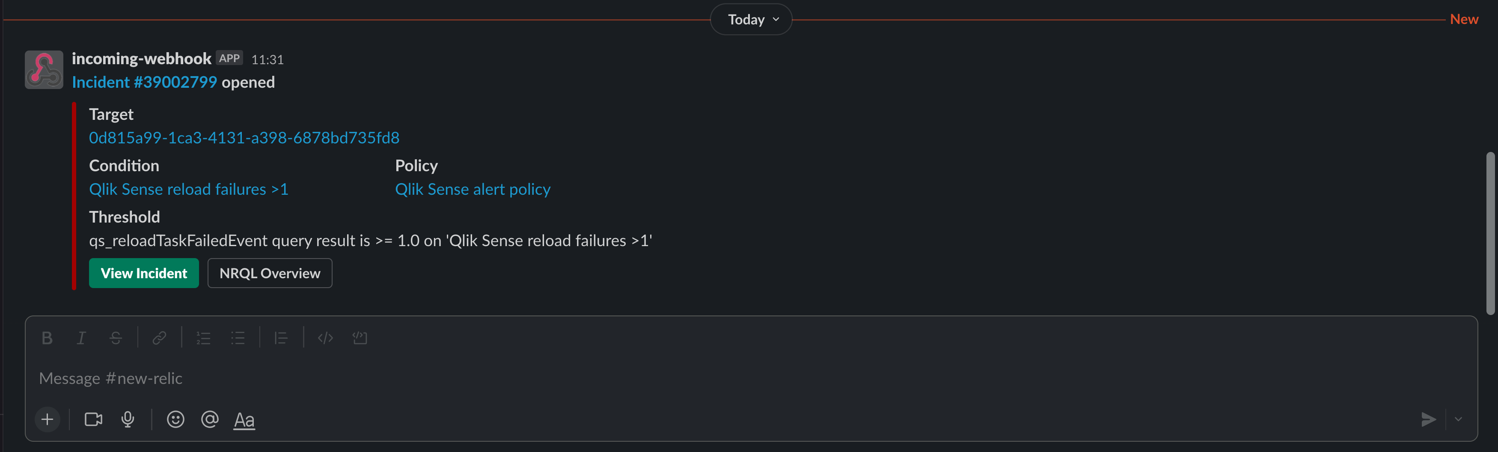Type in the Message #new-relic field
The image size is (1498, 452).
tap(582, 379)
